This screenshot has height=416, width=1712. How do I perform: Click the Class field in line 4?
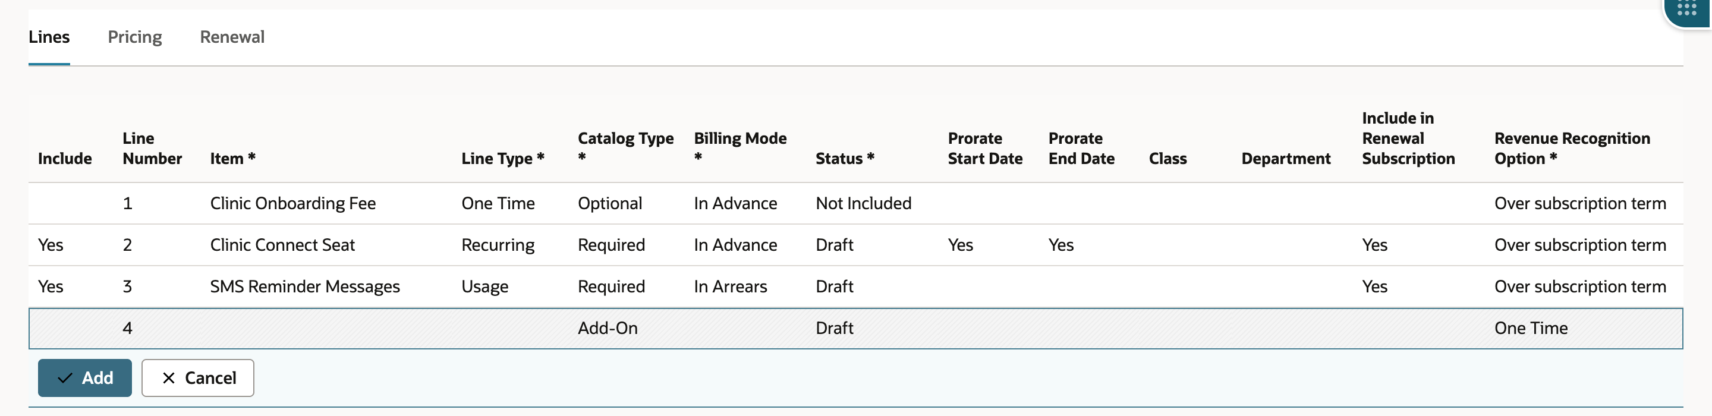pyautogui.click(x=1187, y=328)
